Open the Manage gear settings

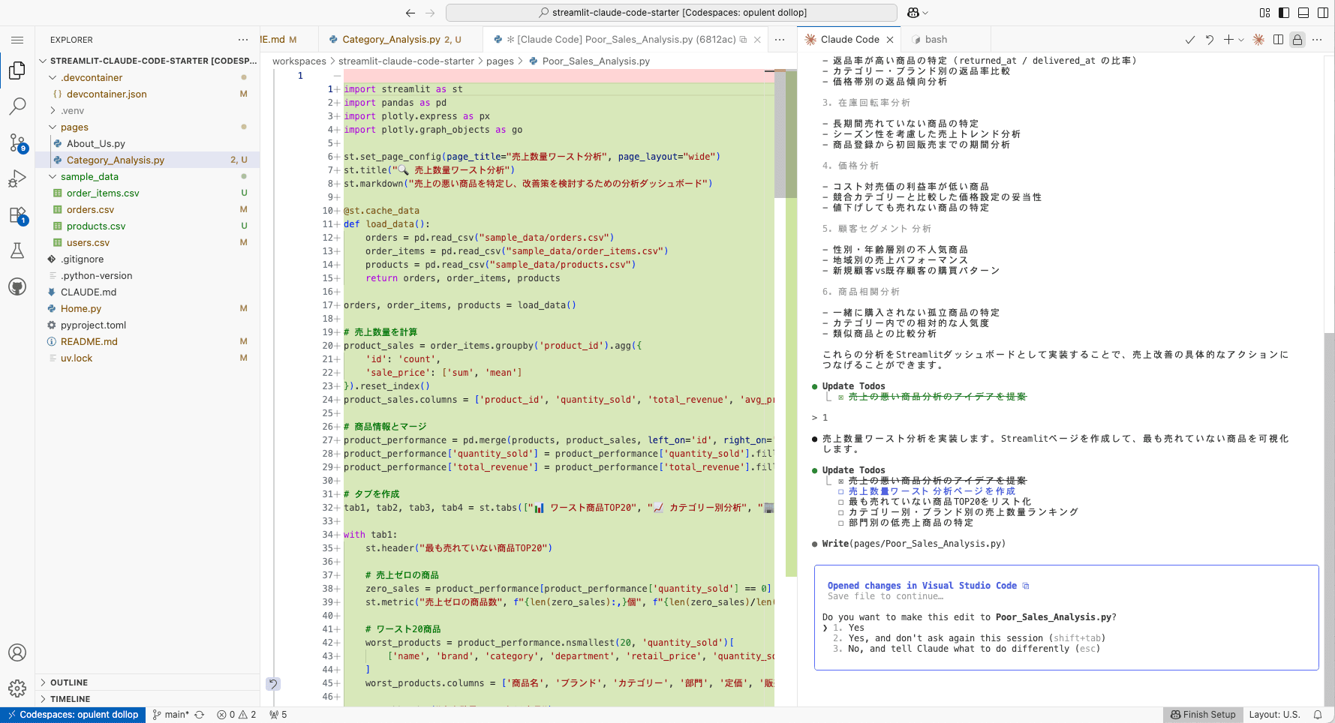pyautogui.click(x=17, y=688)
